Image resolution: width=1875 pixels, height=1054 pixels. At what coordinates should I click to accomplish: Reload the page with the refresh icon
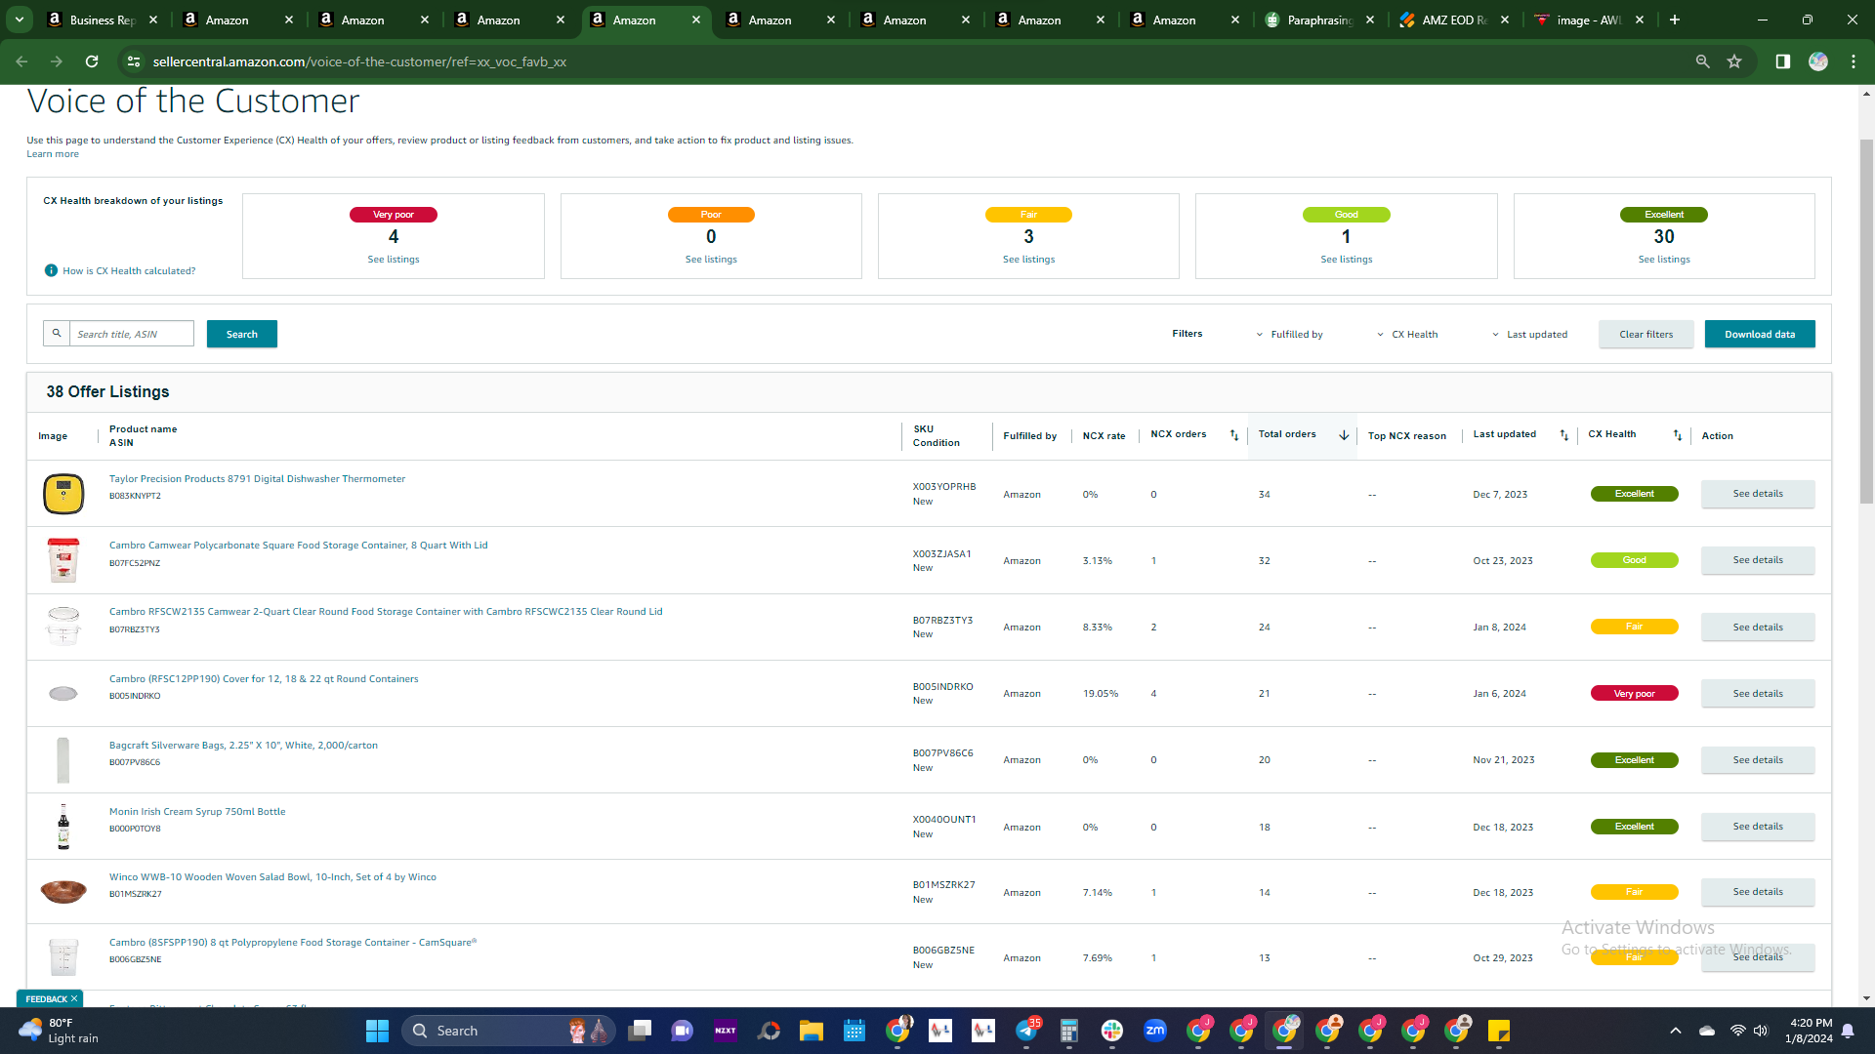92,61
